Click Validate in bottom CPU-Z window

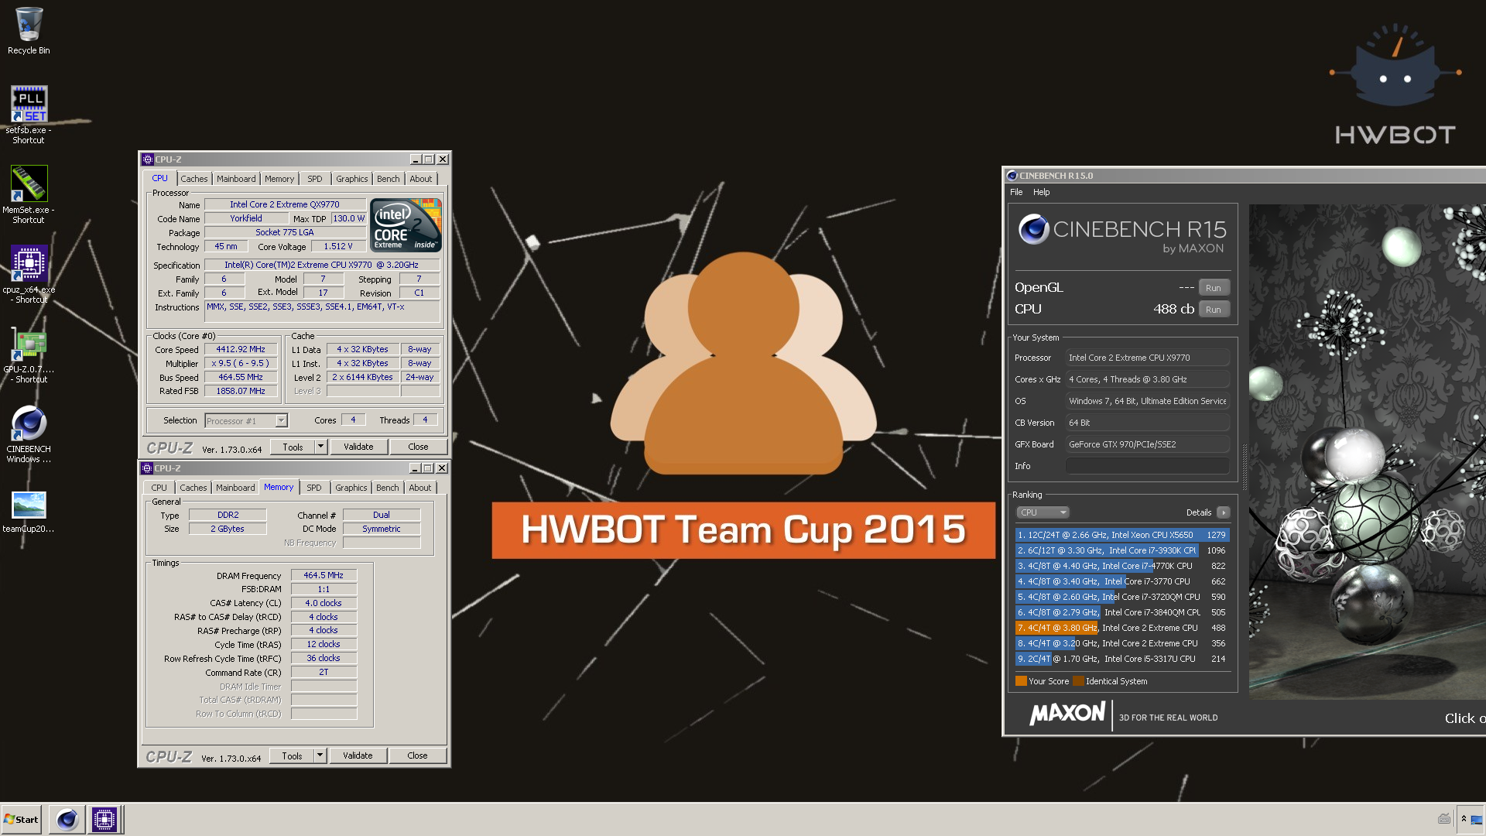click(x=358, y=755)
